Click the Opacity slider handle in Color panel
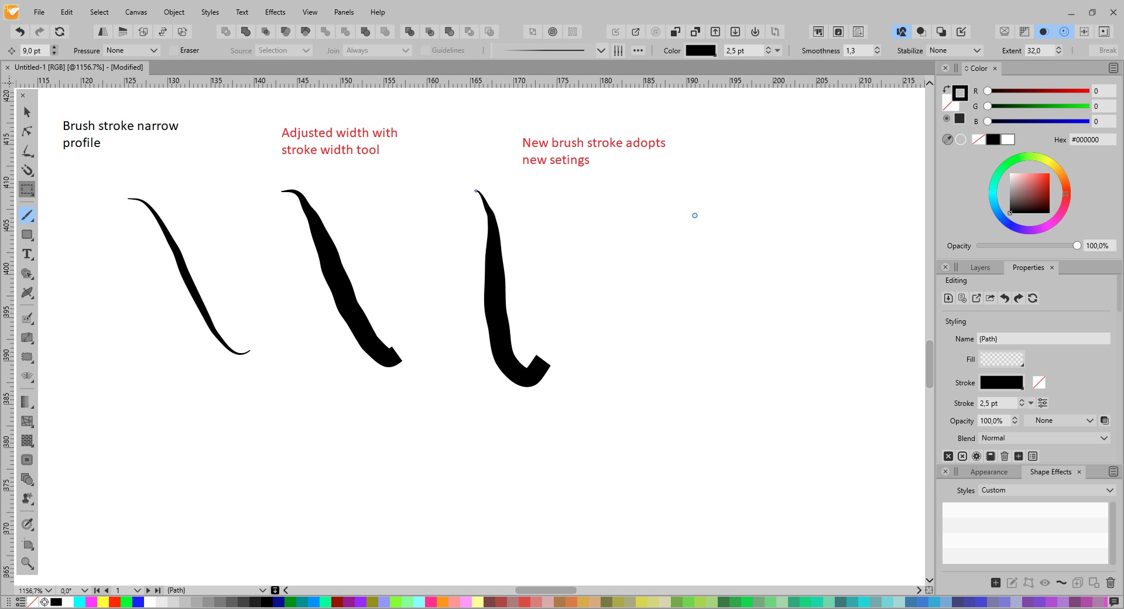This screenshot has width=1124, height=609. click(1077, 246)
